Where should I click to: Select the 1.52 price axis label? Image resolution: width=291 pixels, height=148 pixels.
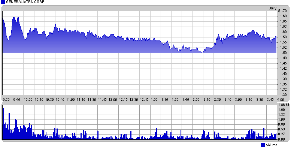pos(283,48)
